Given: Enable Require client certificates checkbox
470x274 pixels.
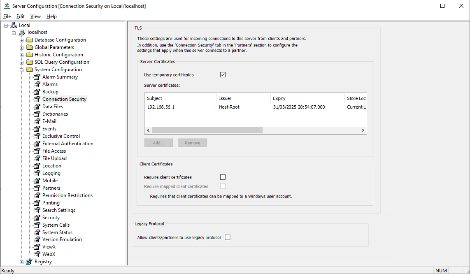Looking at the screenshot, I should coord(223,177).
